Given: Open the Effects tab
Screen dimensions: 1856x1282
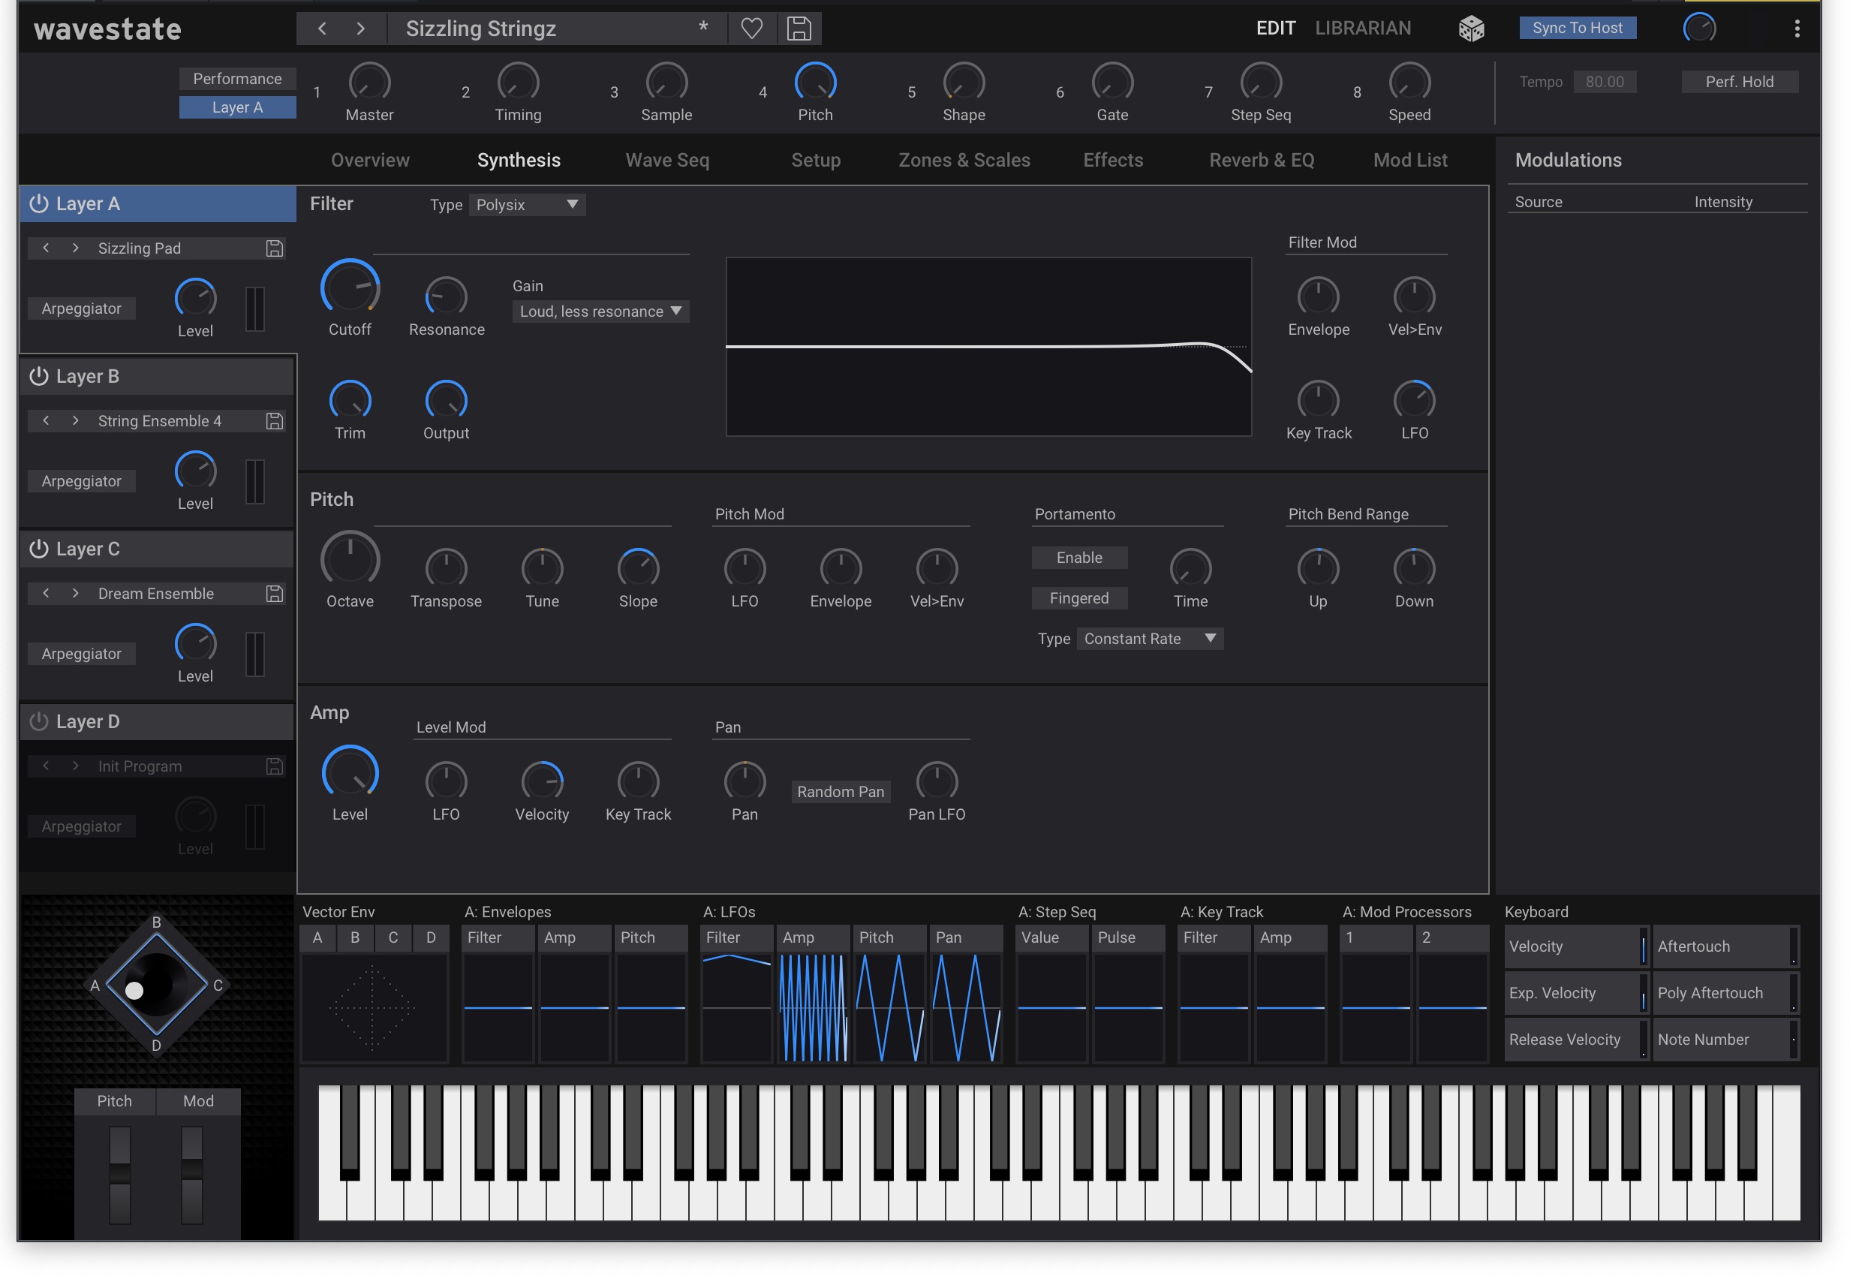Looking at the screenshot, I should 1112,160.
